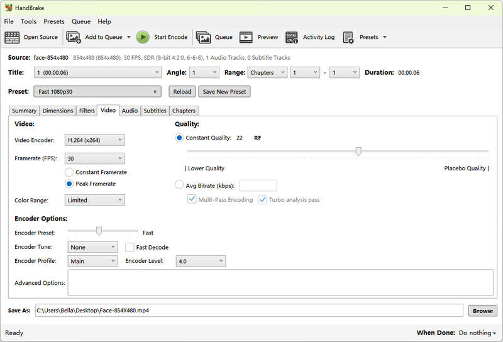The width and height of the screenshot is (503, 342).
Task: Open the Title dropdown
Action: point(97,72)
